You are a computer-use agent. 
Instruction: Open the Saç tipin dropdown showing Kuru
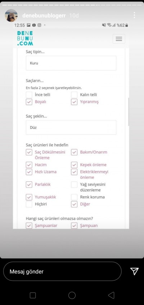click(71, 63)
